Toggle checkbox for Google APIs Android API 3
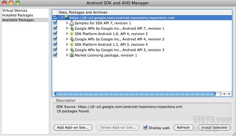The height and width of the screenshot is (136, 236). click(55, 50)
